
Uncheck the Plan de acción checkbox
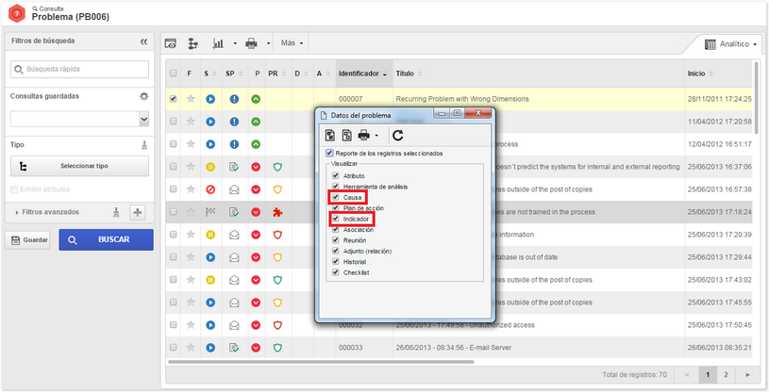click(336, 207)
